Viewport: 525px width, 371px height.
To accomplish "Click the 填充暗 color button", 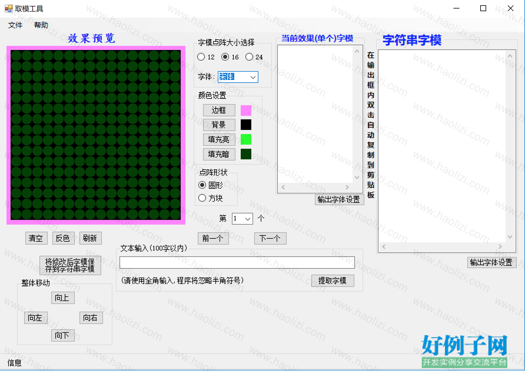I will point(219,154).
